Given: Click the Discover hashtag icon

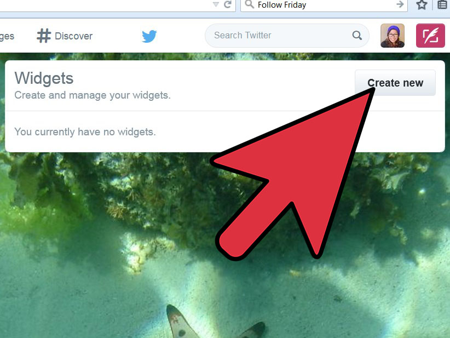Looking at the screenshot, I should point(44,36).
